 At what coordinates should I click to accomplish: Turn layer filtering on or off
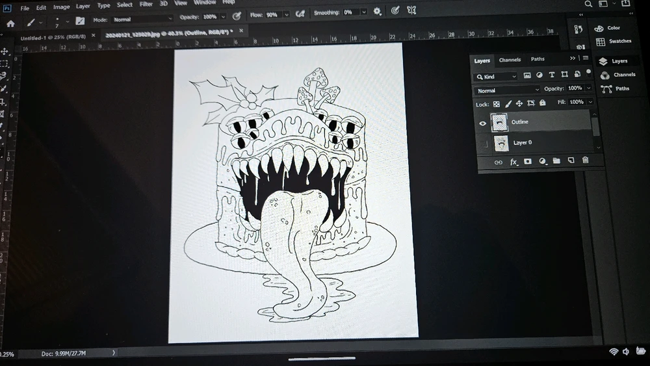click(x=589, y=72)
